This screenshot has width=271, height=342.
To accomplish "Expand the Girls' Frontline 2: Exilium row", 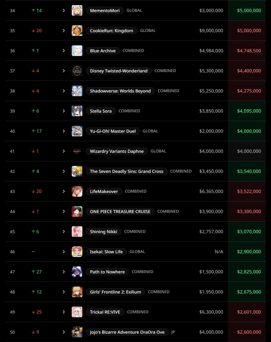I will point(64,292).
